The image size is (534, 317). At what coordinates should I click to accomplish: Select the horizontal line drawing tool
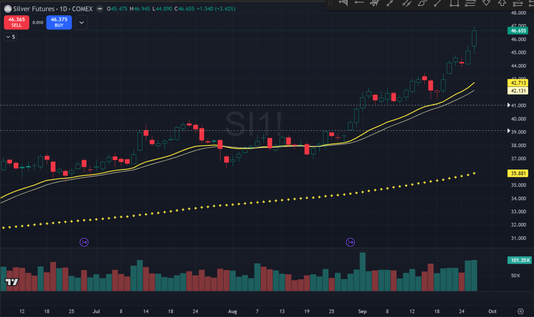(358, 3)
